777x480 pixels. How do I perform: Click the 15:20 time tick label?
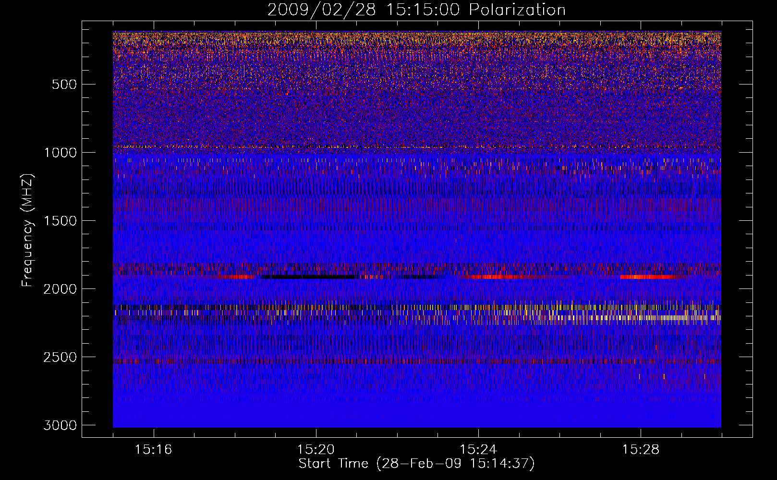316,450
